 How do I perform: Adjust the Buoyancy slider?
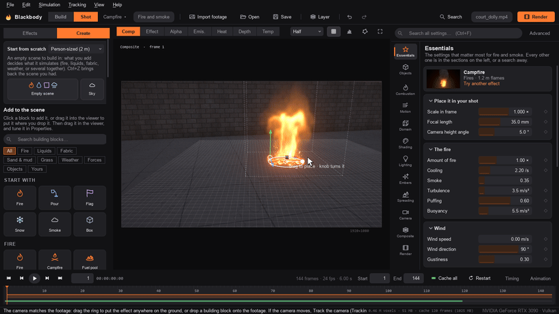[x=505, y=211]
